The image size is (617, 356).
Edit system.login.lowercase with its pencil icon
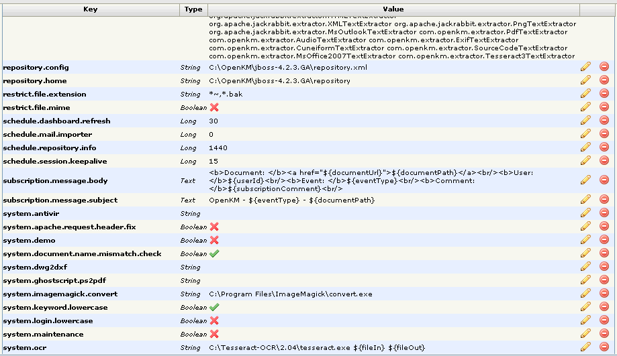[585, 320]
